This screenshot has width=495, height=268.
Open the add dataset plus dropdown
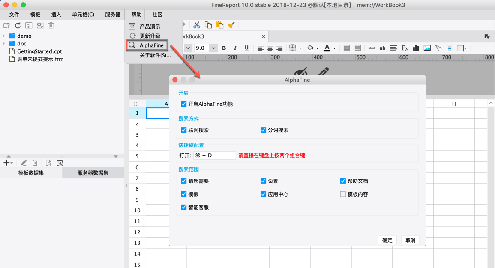point(8,163)
